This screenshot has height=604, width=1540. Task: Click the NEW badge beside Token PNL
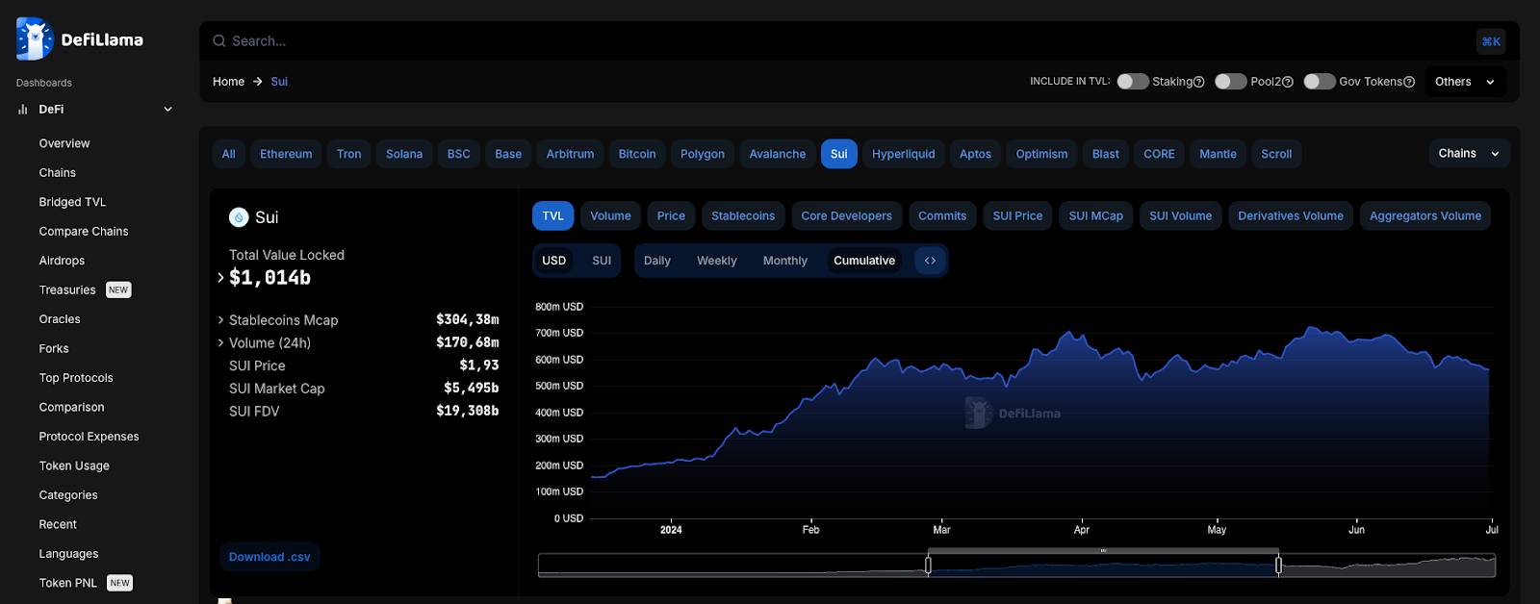click(119, 583)
